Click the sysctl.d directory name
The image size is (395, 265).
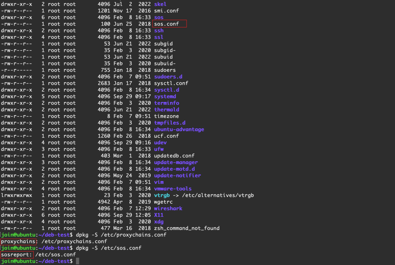click(166, 90)
